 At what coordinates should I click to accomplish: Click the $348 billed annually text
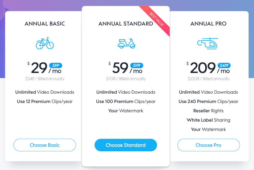click(x=45, y=79)
